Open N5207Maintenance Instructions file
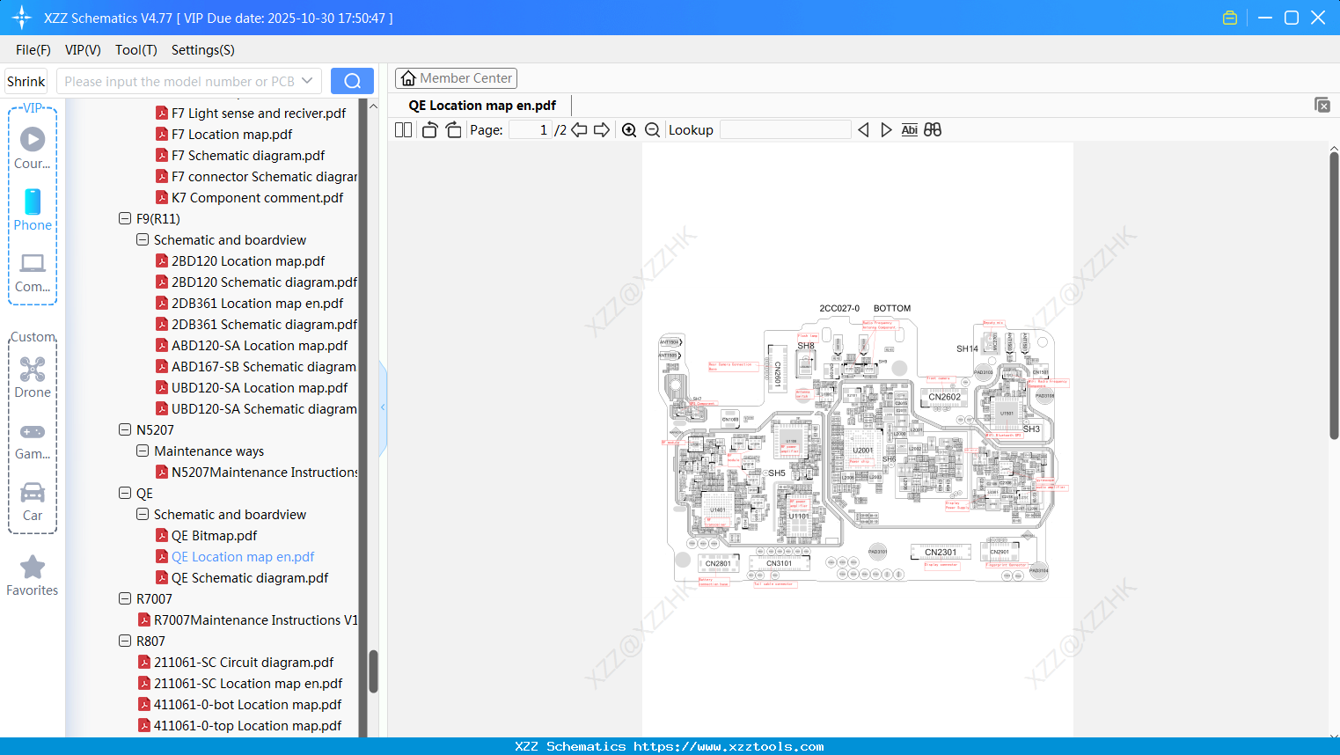Image resolution: width=1340 pixels, height=755 pixels. (x=257, y=472)
